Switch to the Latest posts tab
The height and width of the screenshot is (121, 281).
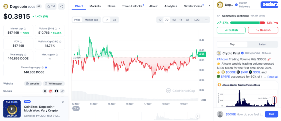(x=263, y=44)
